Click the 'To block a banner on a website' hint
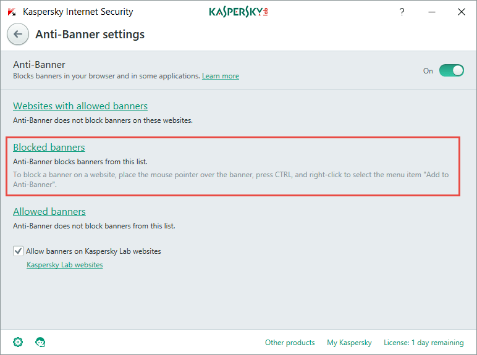 [231, 180]
